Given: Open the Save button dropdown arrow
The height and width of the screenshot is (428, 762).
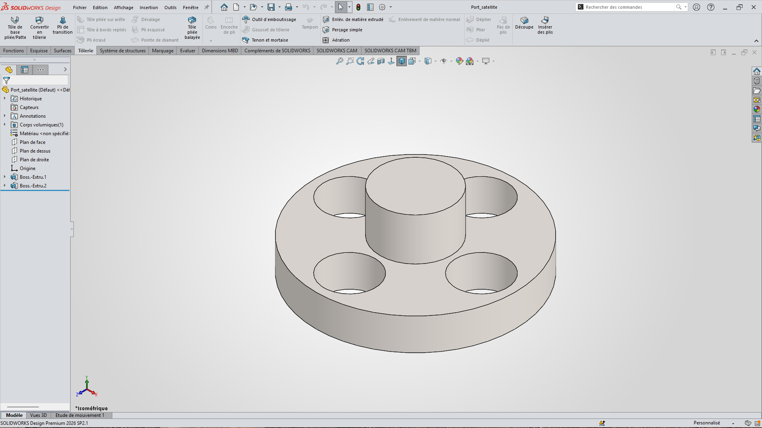Looking at the screenshot, I should (279, 7).
